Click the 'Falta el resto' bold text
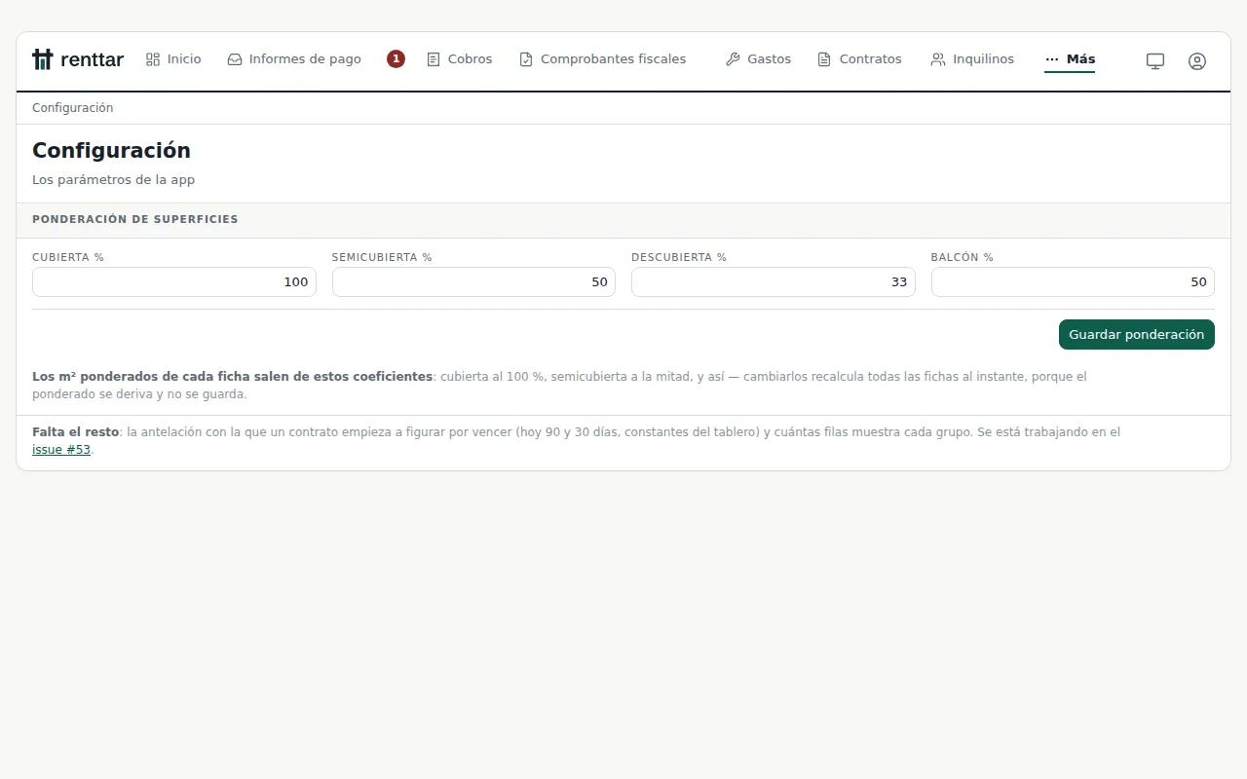1247x779 pixels. click(x=75, y=431)
